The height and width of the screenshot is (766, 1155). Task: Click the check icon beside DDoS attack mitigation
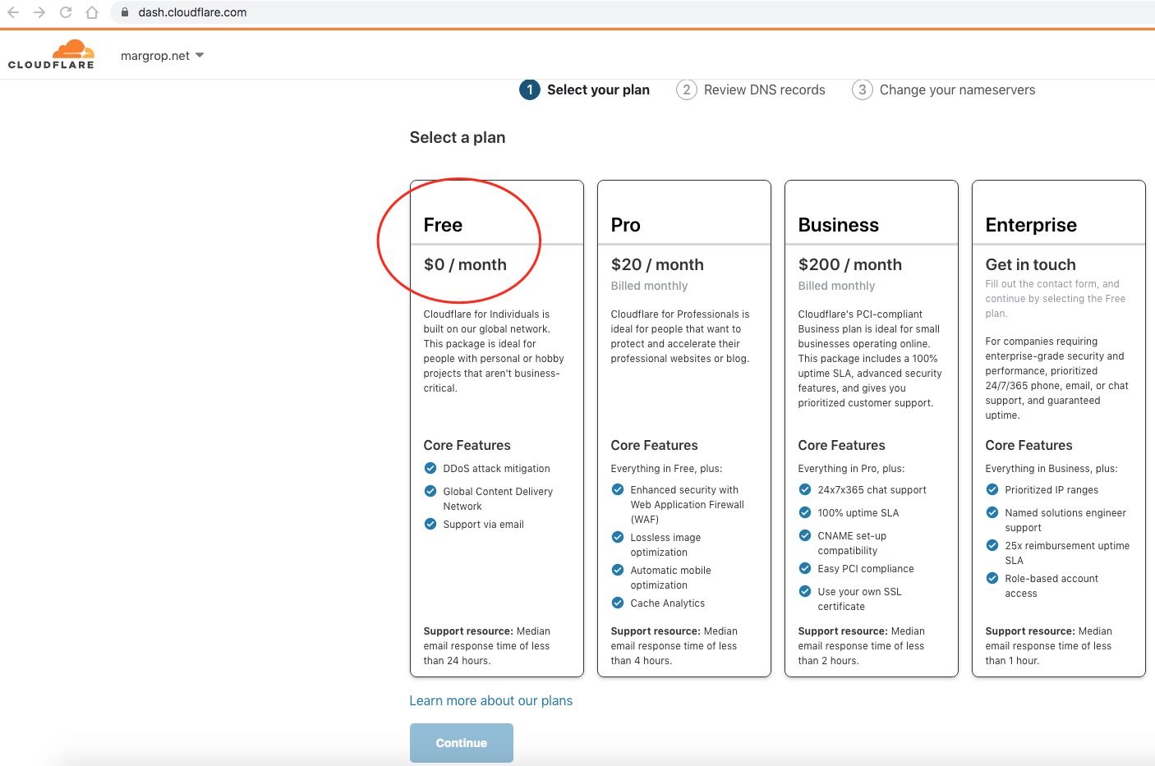[x=430, y=468]
